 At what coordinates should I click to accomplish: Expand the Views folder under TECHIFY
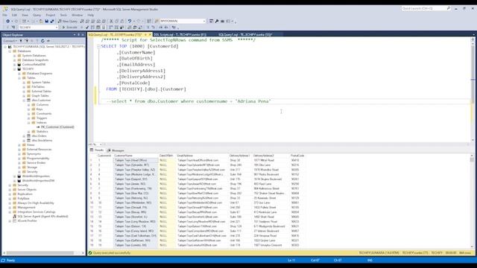click(x=19, y=145)
